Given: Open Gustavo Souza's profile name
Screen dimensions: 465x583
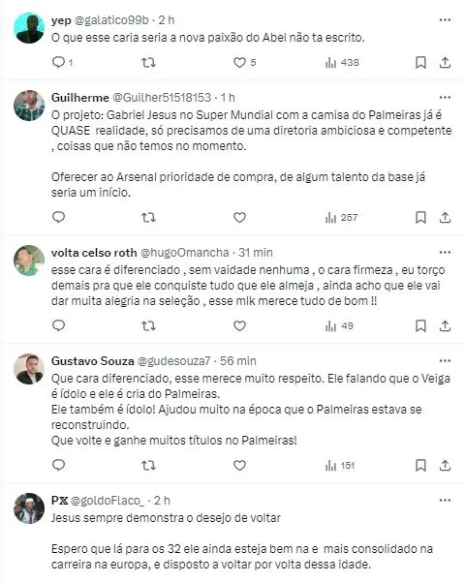Looking at the screenshot, I should coord(93,361).
